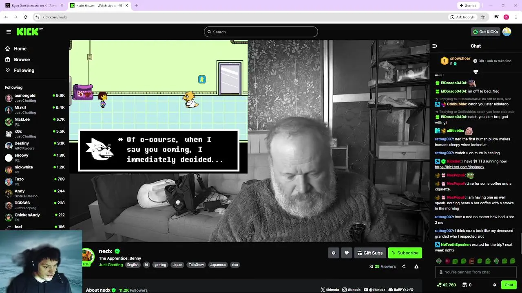Click the English tag
The width and height of the screenshot is (522, 293).
point(133,265)
